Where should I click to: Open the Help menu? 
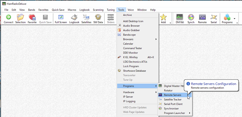(x=153, y=10)
